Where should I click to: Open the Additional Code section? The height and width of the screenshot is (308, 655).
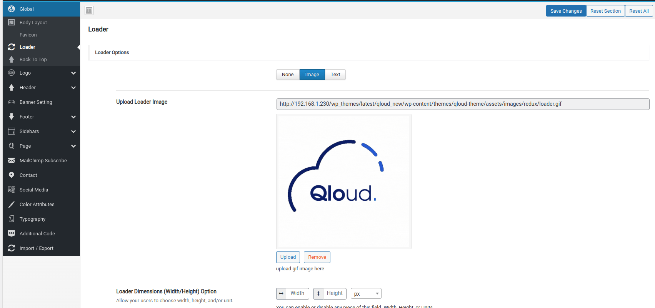[x=41, y=233]
